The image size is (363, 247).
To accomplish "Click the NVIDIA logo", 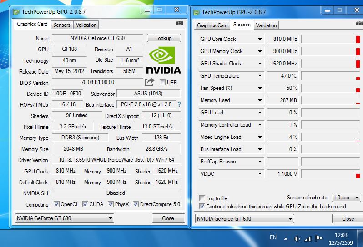I will point(163,60).
